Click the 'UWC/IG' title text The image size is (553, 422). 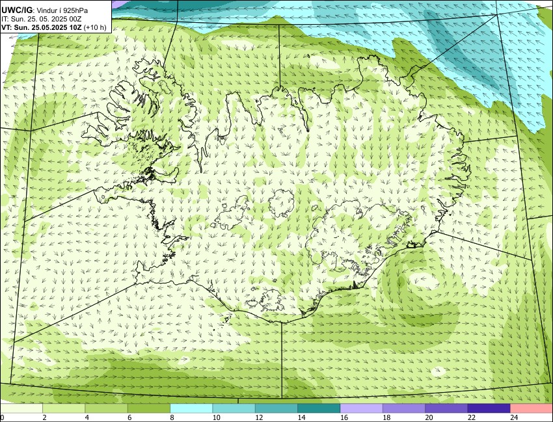[x=17, y=10]
